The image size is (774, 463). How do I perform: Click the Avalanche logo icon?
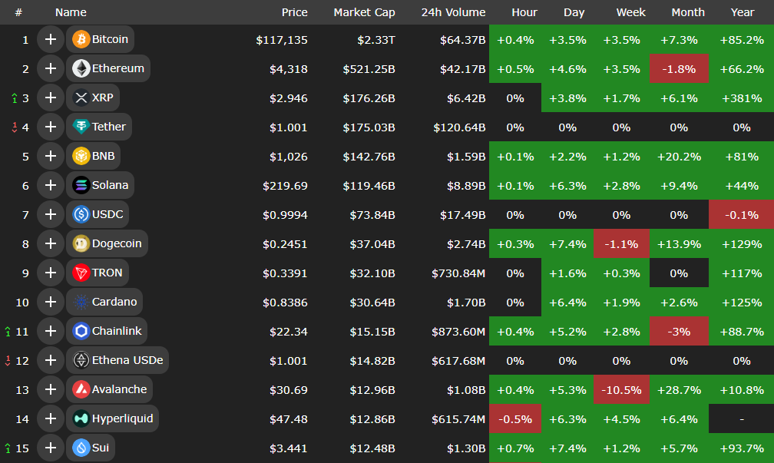[81, 389]
